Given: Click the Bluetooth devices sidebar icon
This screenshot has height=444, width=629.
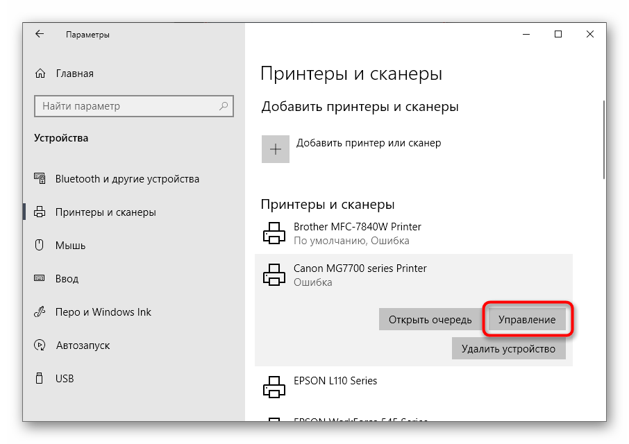Looking at the screenshot, I should pyautogui.click(x=40, y=179).
